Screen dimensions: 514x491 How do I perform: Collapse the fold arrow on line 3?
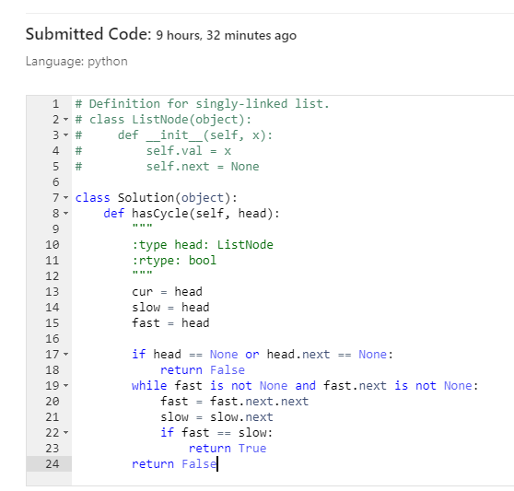[66, 134]
